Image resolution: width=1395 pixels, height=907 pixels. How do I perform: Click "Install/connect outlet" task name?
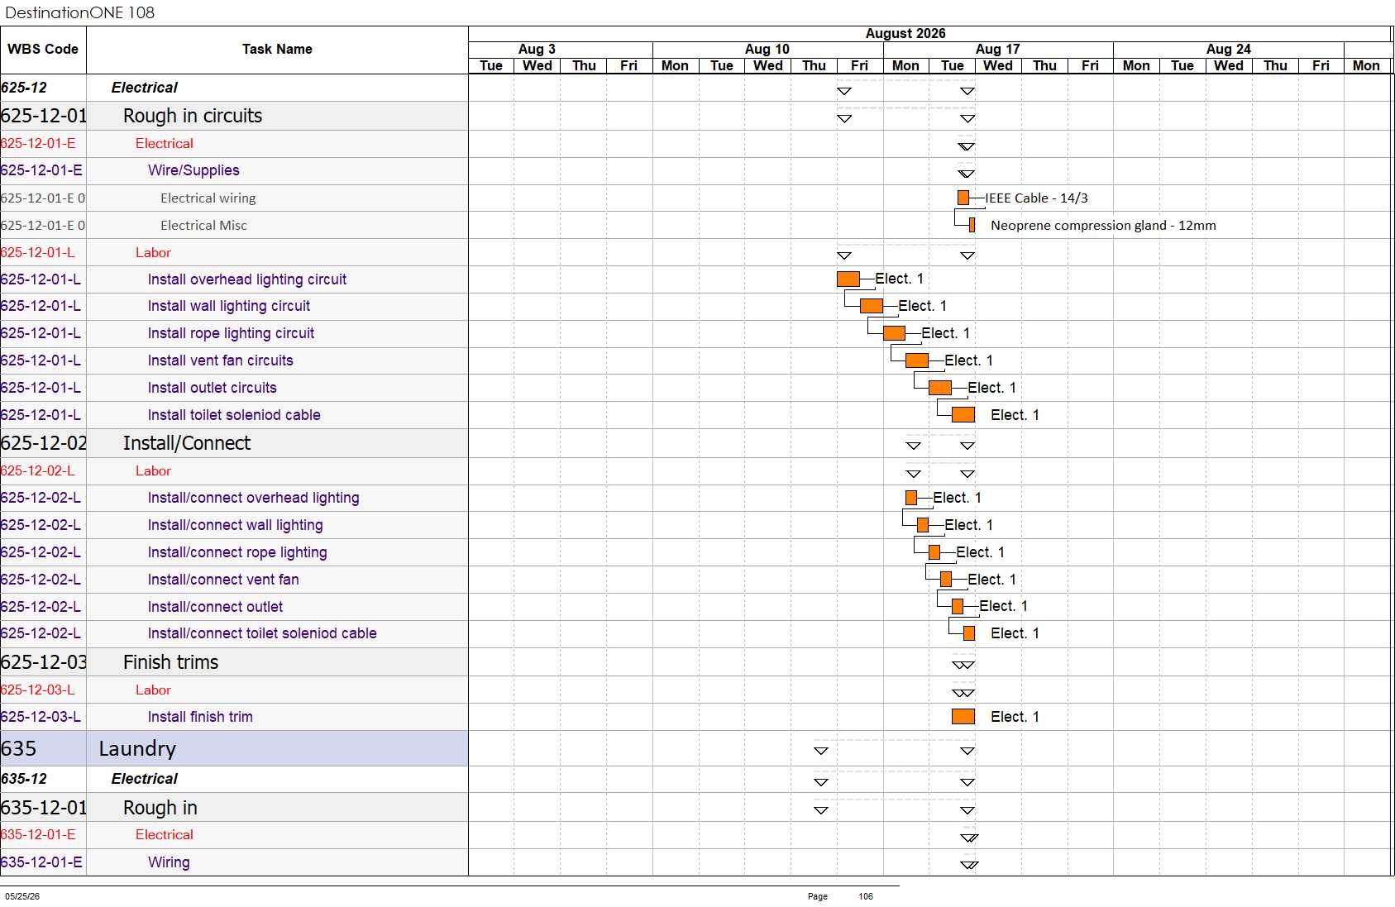click(x=215, y=607)
